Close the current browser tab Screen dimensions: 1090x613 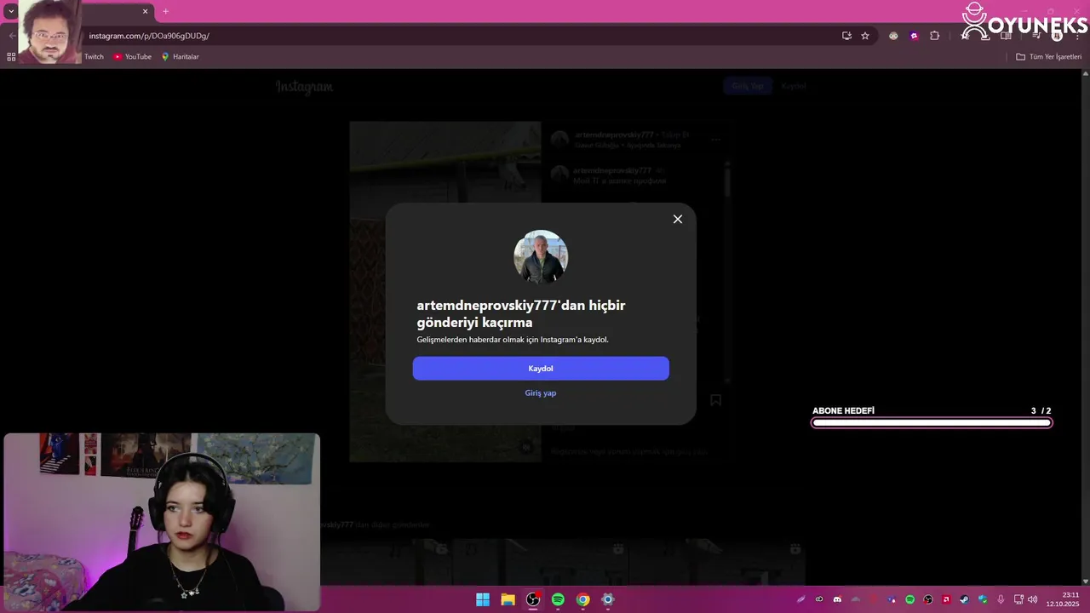[145, 11]
